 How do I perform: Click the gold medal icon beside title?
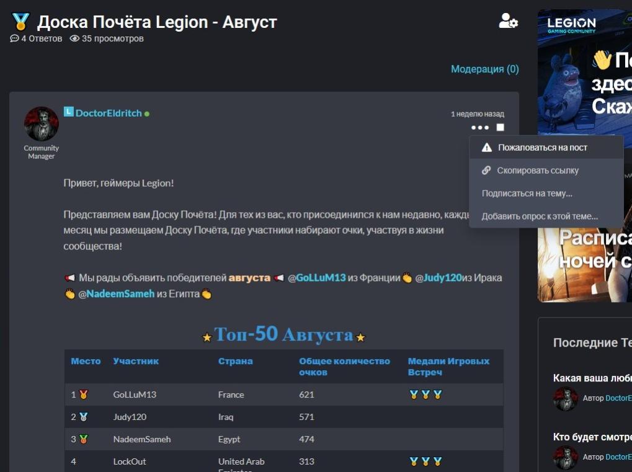(20, 23)
